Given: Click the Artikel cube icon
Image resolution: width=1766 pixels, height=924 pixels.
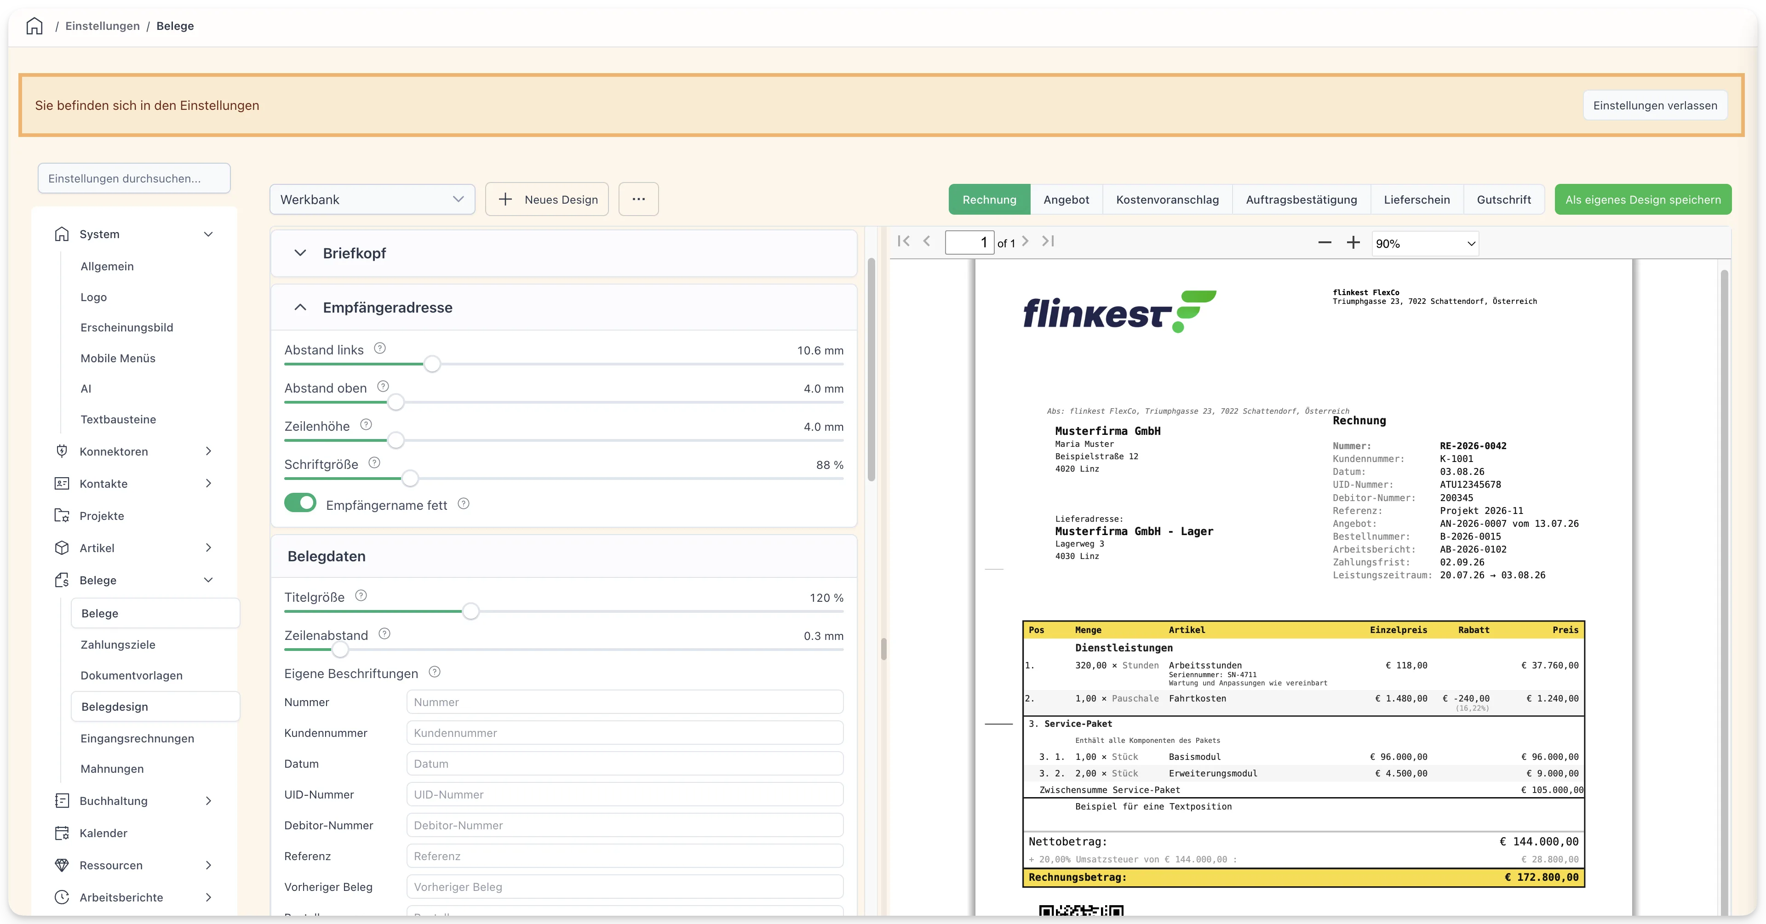Looking at the screenshot, I should [62, 548].
